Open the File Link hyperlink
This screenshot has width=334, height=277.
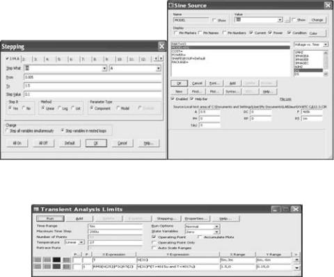285,99
